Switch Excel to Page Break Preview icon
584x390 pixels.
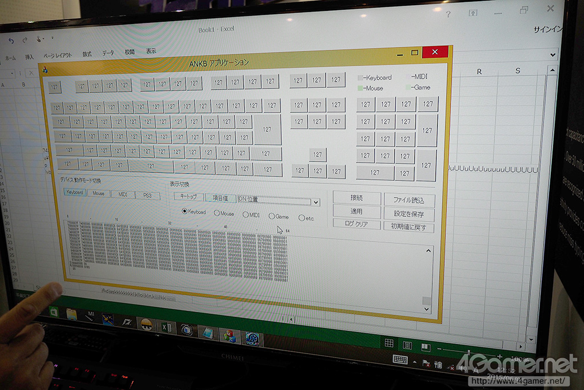pos(425,348)
